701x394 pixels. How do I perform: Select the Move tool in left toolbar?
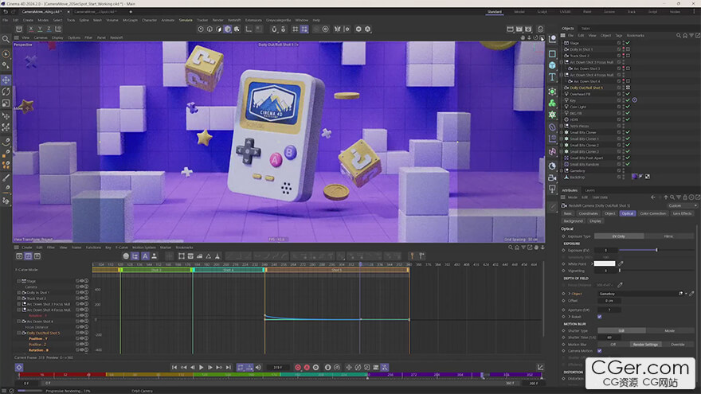6,80
